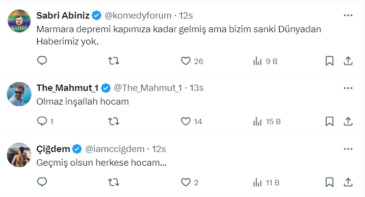
Task: Retweet Sabri Abiniz's earthquake tweet
Action: 113,61
